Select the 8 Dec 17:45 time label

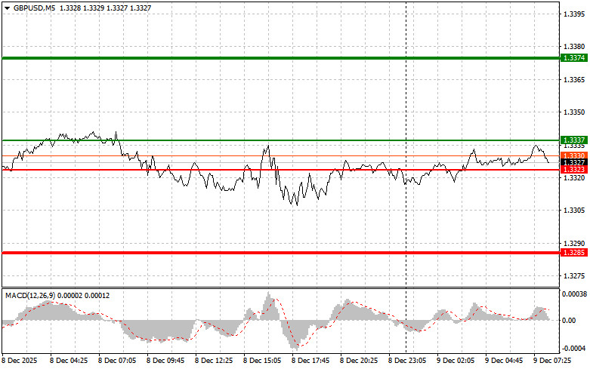310,361
